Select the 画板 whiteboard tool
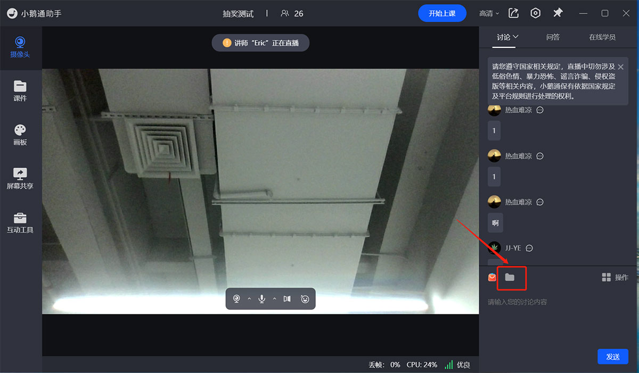 (20, 135)
